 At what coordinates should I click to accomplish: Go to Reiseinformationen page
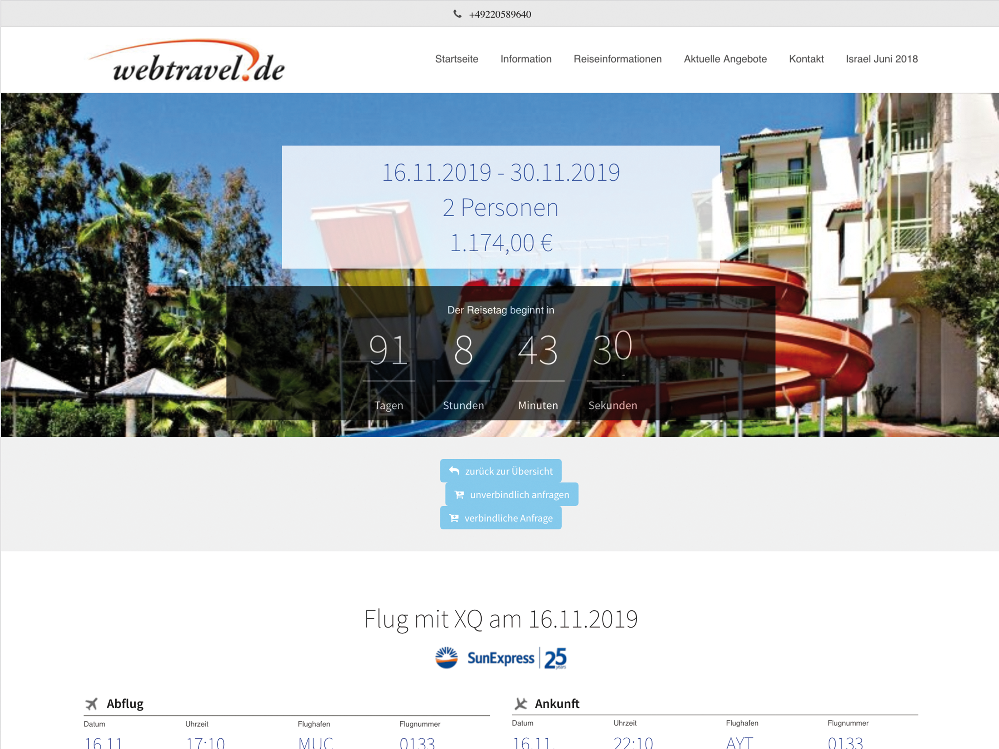(x=617, y=59)
